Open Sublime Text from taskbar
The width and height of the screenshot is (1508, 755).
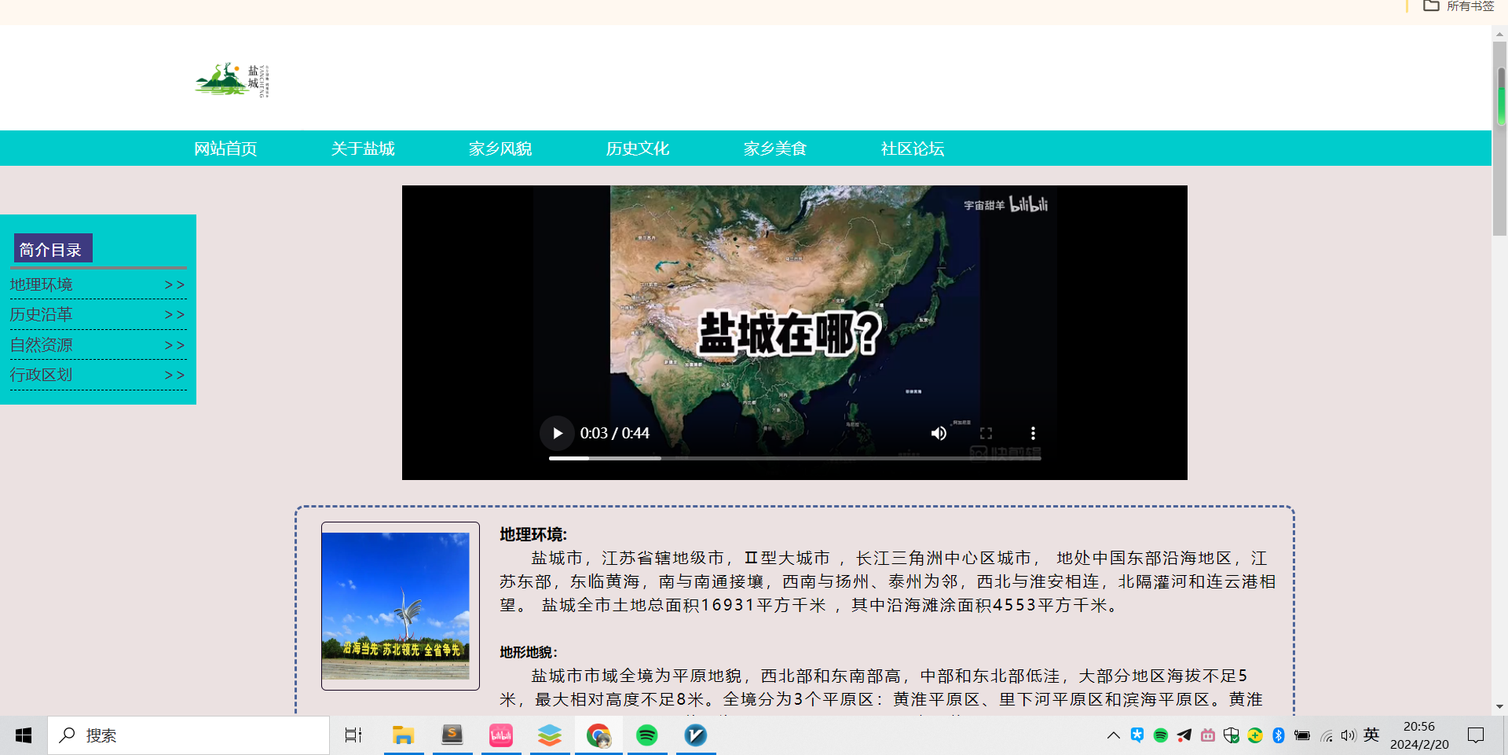pyautogui.click(x=452, y=735)
